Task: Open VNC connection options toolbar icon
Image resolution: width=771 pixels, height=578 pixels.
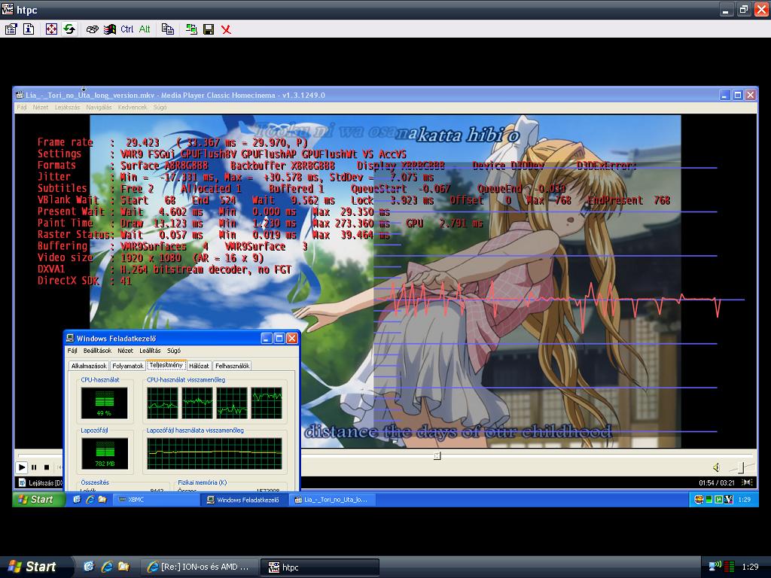Action: pyautogui.click(x=11, y=29)
